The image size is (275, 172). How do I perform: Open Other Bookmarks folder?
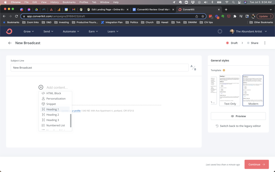pyautogui.click(x=261, y=22)
